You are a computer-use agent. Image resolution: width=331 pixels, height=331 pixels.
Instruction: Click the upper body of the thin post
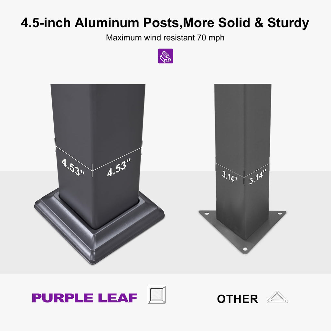tap(242, 113)
